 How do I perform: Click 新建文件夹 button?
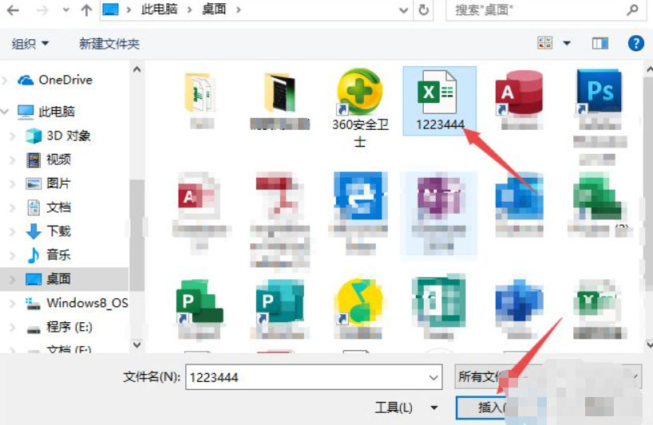(x=109, y=43)
